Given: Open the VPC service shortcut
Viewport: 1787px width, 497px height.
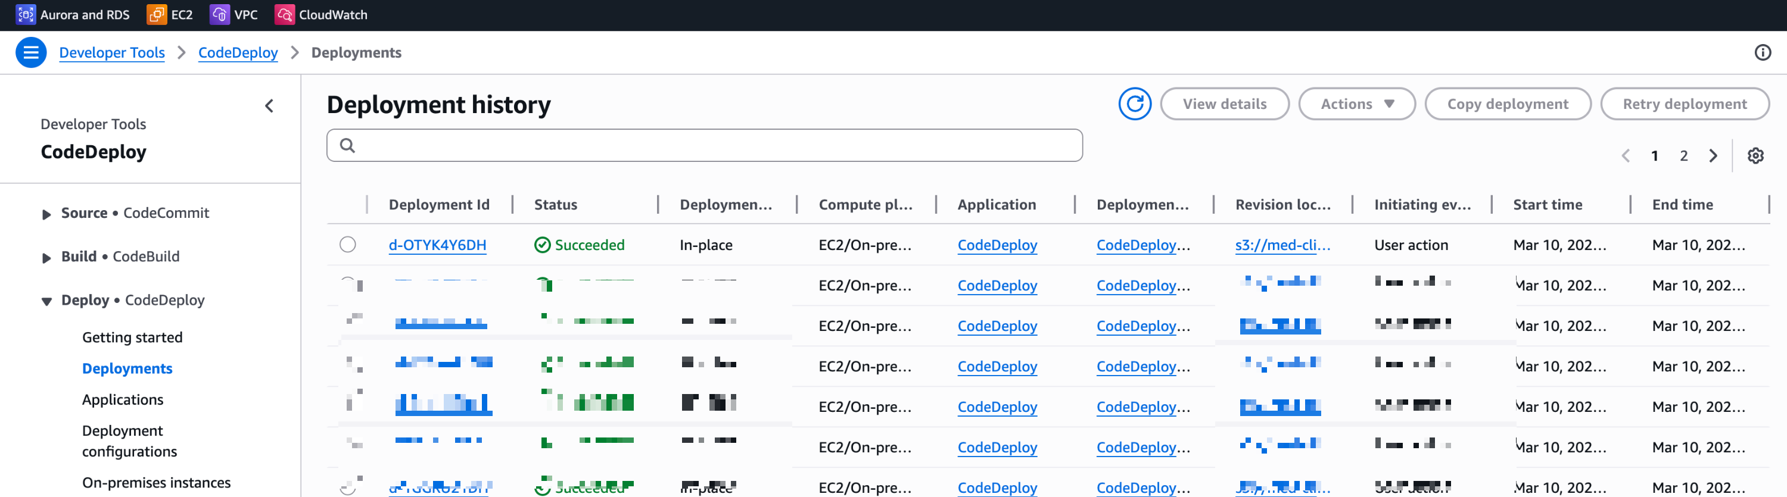Looking at the screenshot, I should pyautogui.click(x=234, y=14).
